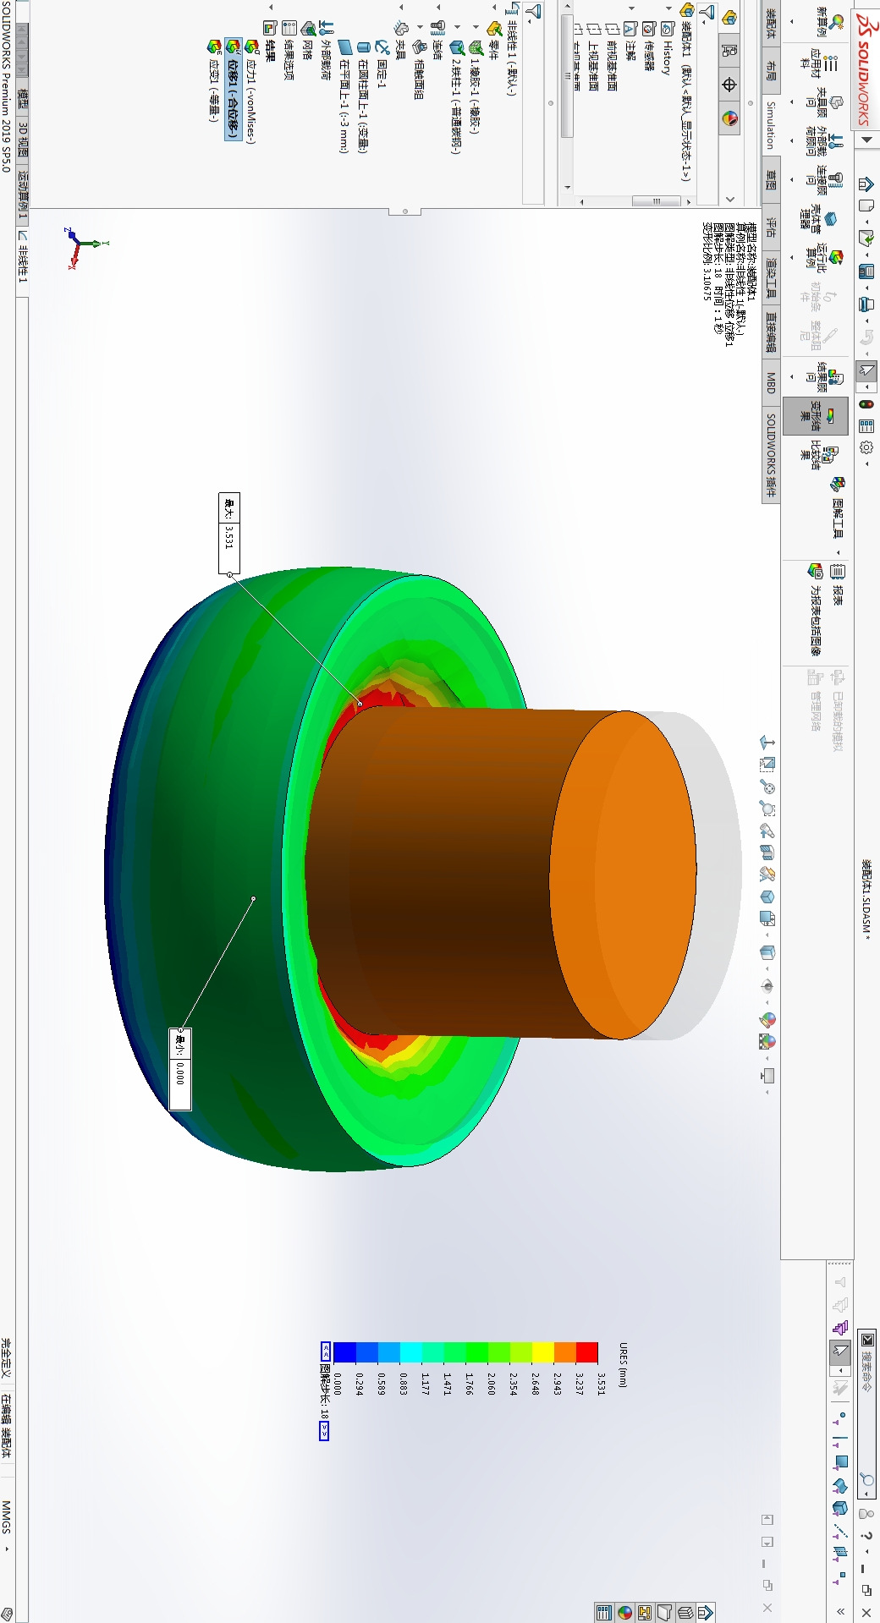The image size is (880, 1623).
Task: Click legend next step >> button
Action: tap(324, 1429)
